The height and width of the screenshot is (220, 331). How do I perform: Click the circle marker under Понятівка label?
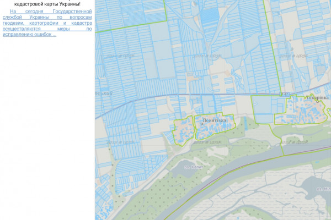pyautogui.click(x=202, y=124)
